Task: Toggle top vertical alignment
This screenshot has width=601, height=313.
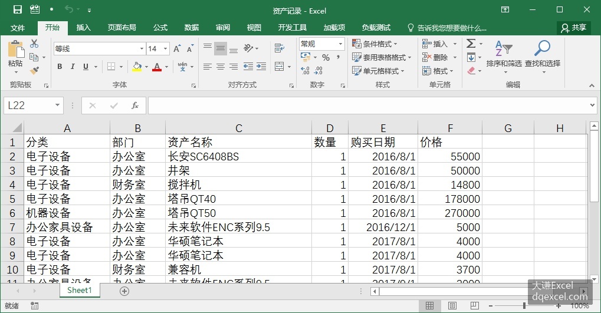Action: 208,47
